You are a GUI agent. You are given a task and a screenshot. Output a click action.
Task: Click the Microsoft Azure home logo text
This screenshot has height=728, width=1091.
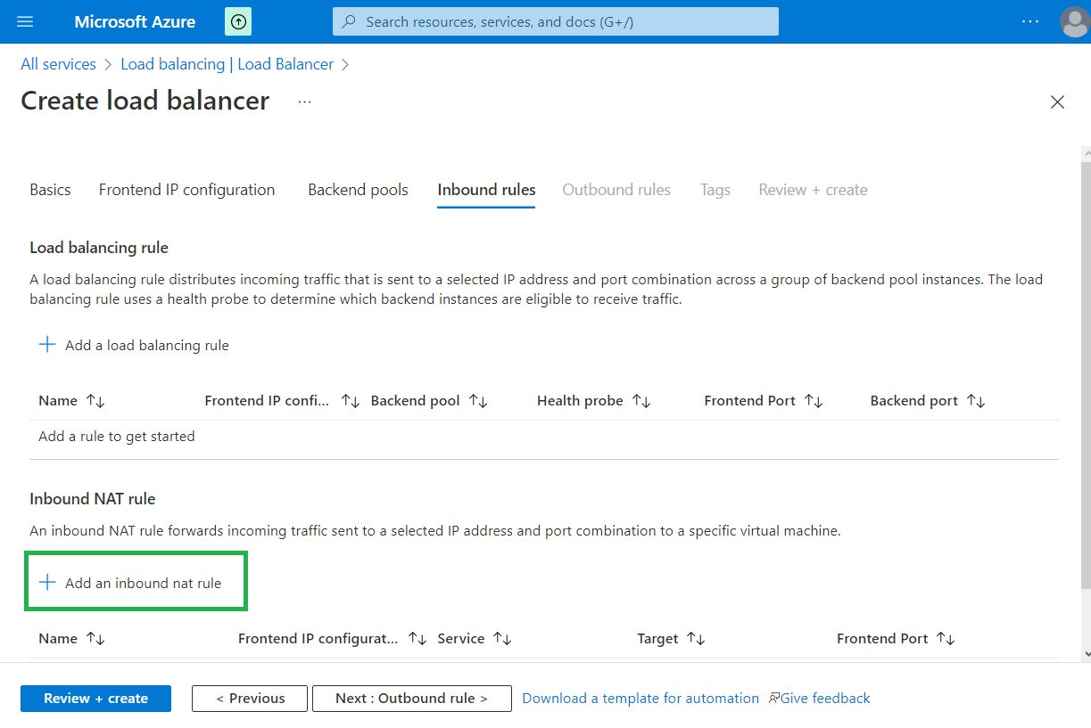click(135, 21)
